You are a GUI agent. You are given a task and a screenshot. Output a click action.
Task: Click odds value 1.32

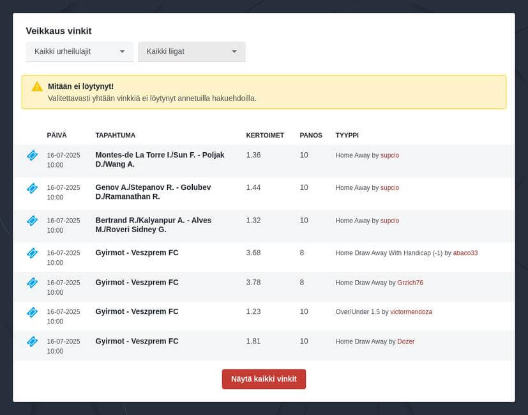point(253,221)
